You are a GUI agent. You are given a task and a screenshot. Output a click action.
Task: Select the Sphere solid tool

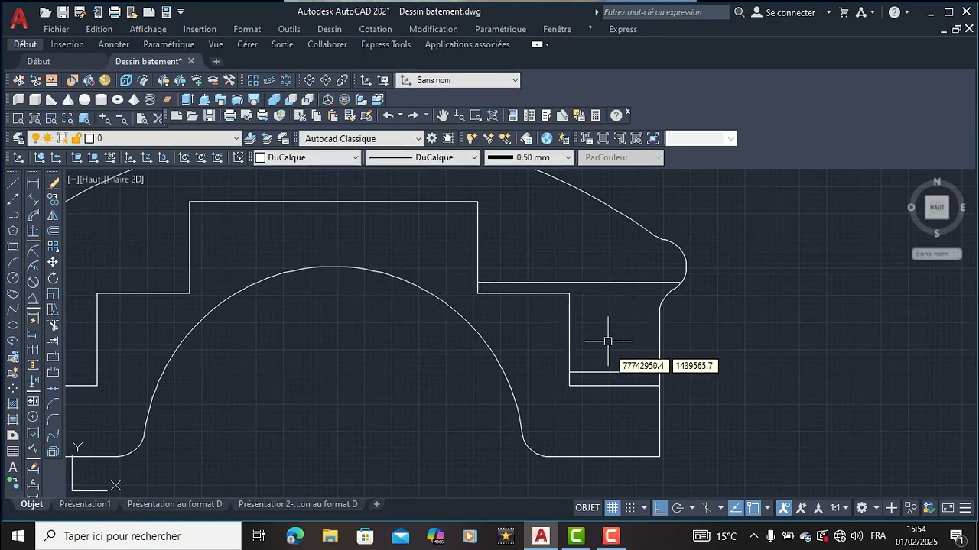click(84, 100)
